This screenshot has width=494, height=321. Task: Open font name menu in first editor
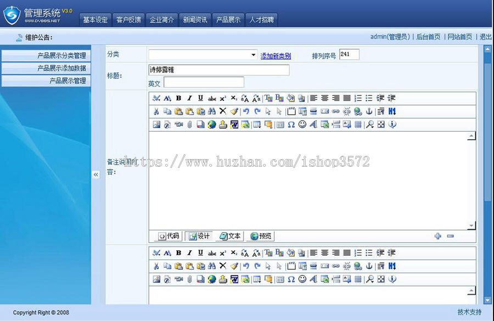(156, 98)
